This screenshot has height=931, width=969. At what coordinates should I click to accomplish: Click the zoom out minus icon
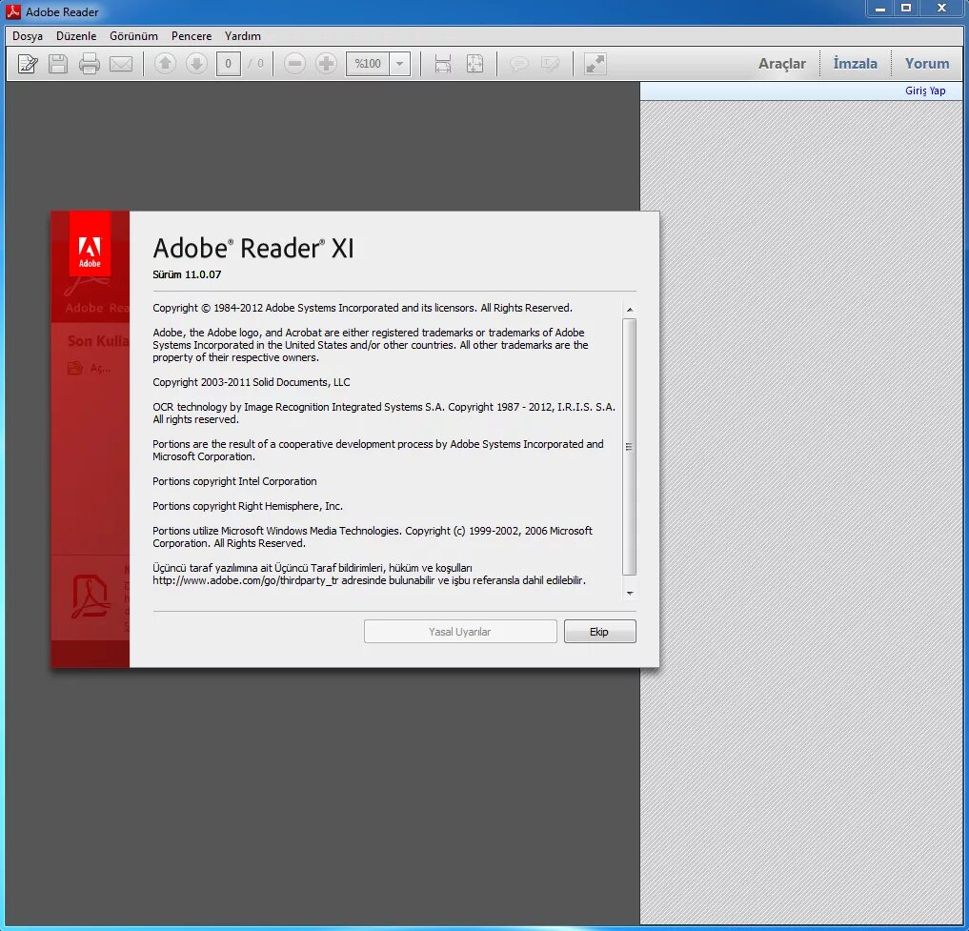tap(294, 63)
